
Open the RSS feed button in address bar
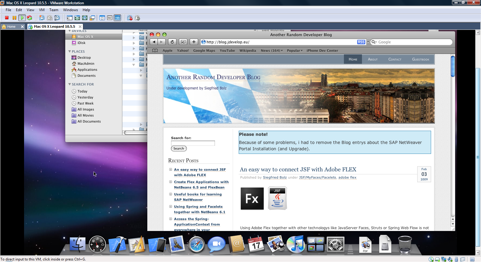coord(361,42)
